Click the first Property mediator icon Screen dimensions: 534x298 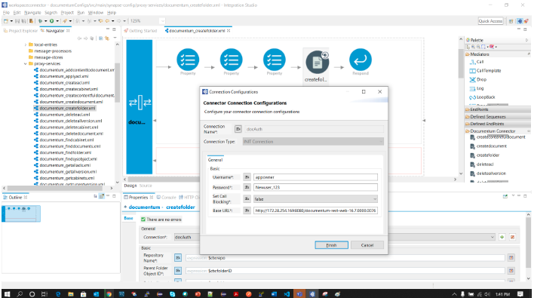(188, 60)
